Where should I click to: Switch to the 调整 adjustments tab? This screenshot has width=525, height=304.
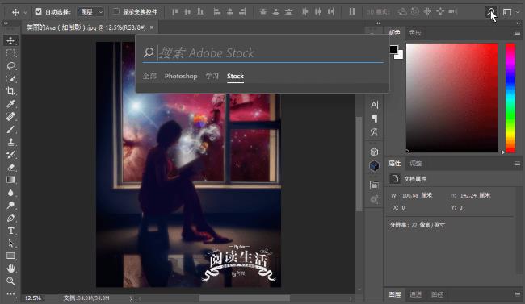(x=415, y=164)
